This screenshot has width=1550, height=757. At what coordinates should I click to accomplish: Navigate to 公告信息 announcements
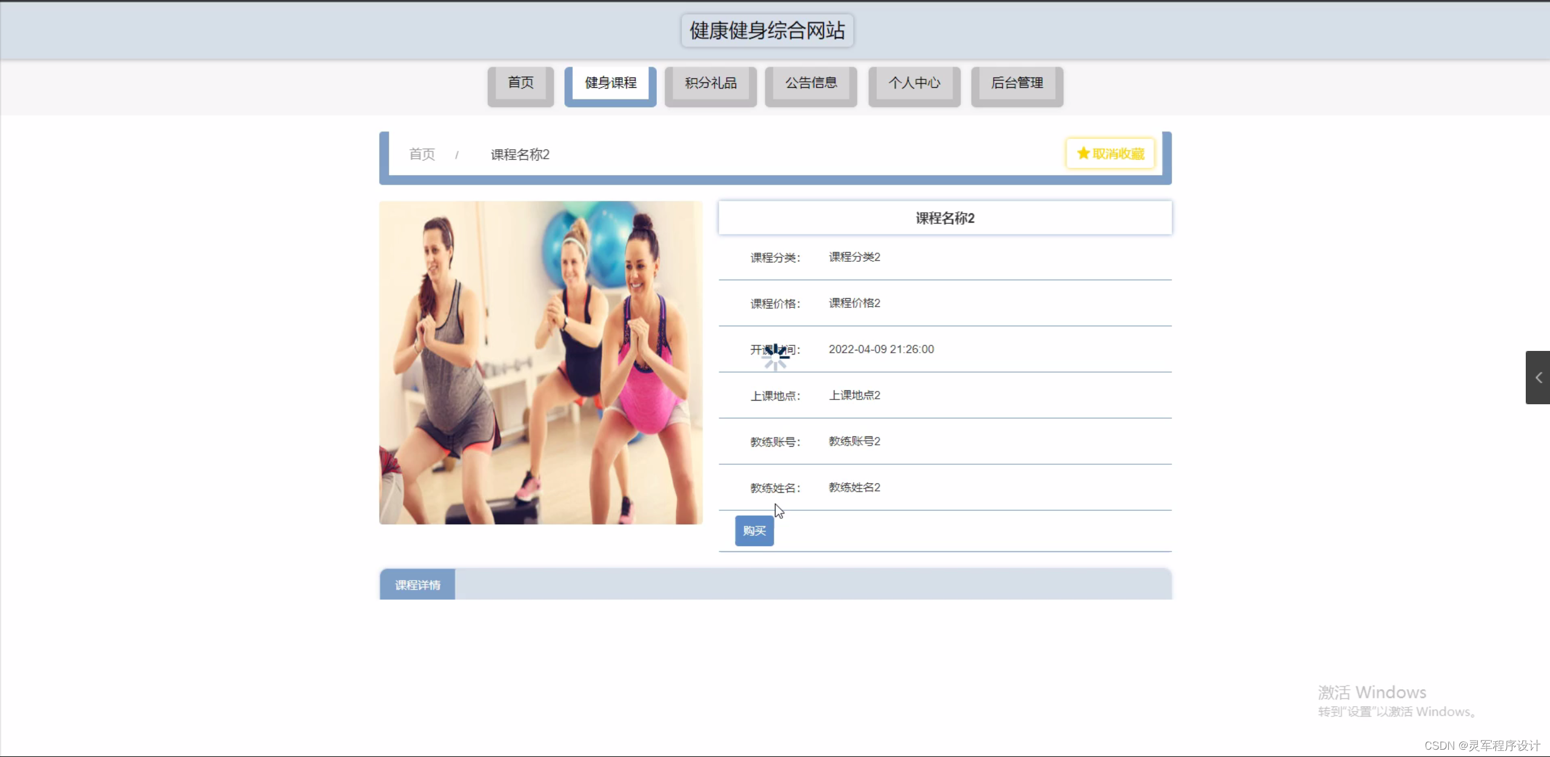point(811,83)
